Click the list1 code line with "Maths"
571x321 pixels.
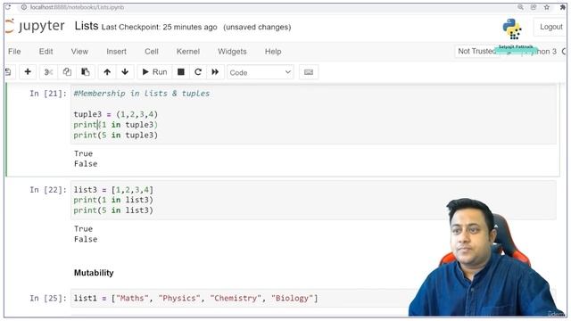(x=196, y=299)
